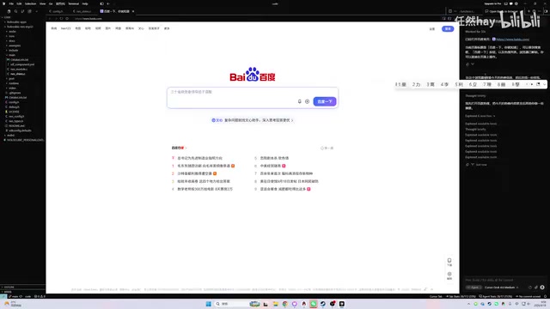Viewport: 550px width, 309px height.
Task: Open the Source Control view icon
Action: pos(22,11)
